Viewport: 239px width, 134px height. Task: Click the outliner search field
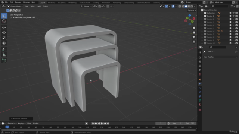coord(220,6)
